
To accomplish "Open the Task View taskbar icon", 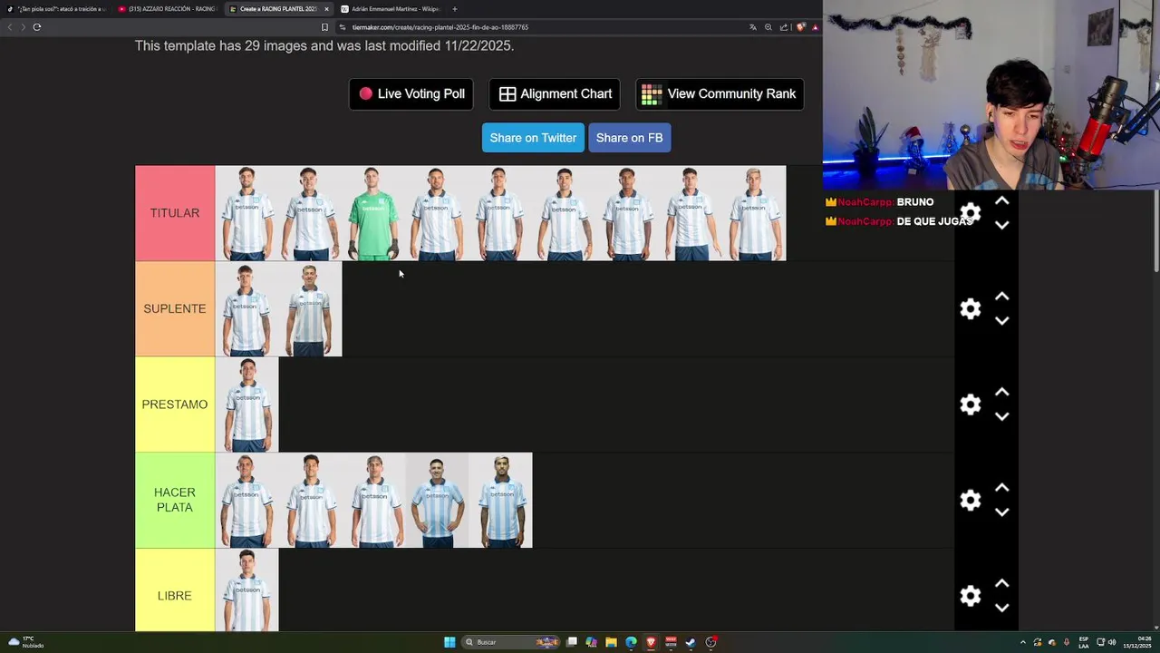I will pyautogui.click(x=572, y=642).
